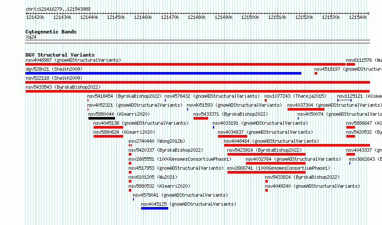The height and width of the screenshot is (225, 382).
Task: Open nsv522118 (Shaikh2009) label
Action: 54,78
